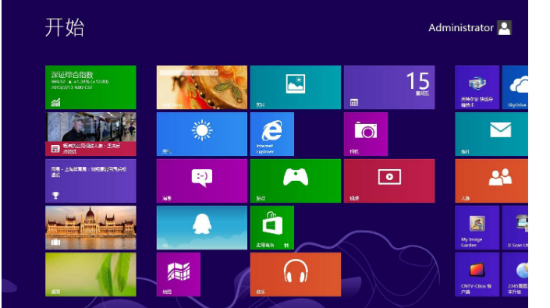550x308 pixels.
Task: Open the Messaging chat bubble tile
Action: tap(202, 181)
